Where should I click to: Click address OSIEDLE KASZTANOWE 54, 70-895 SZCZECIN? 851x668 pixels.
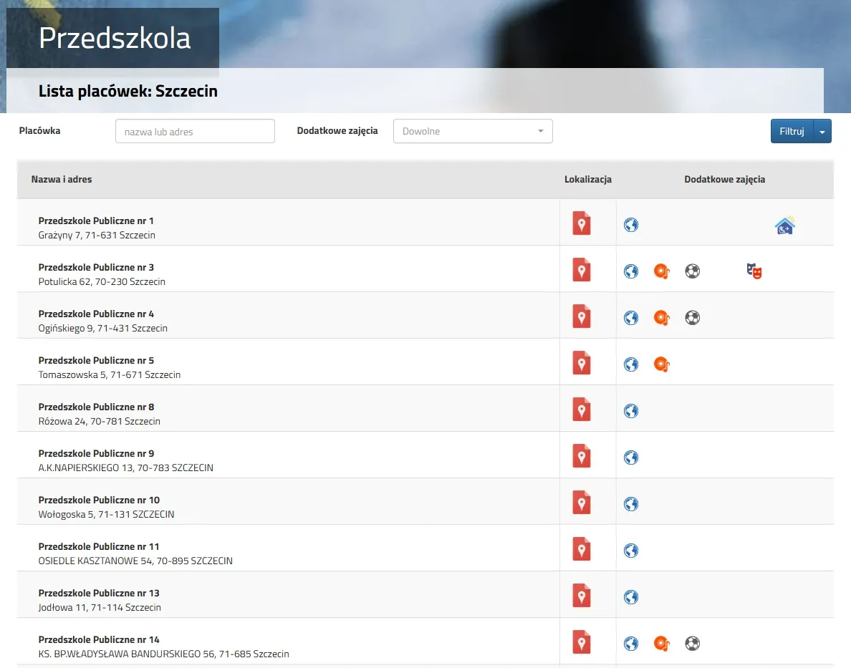(x=135, y=561)
